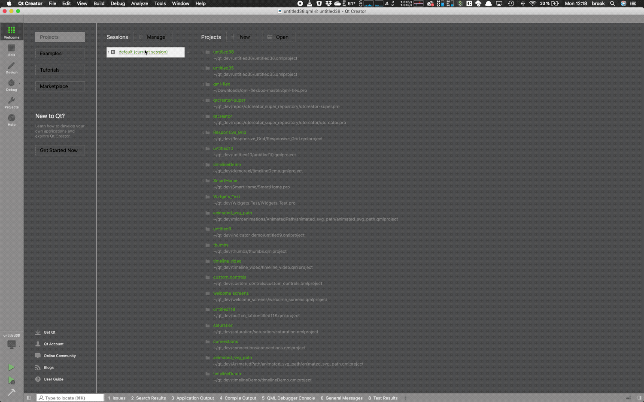Open the untitled38 kit selector monitor
The height and width of the screenshot is (402, 644).
(12, 344)
